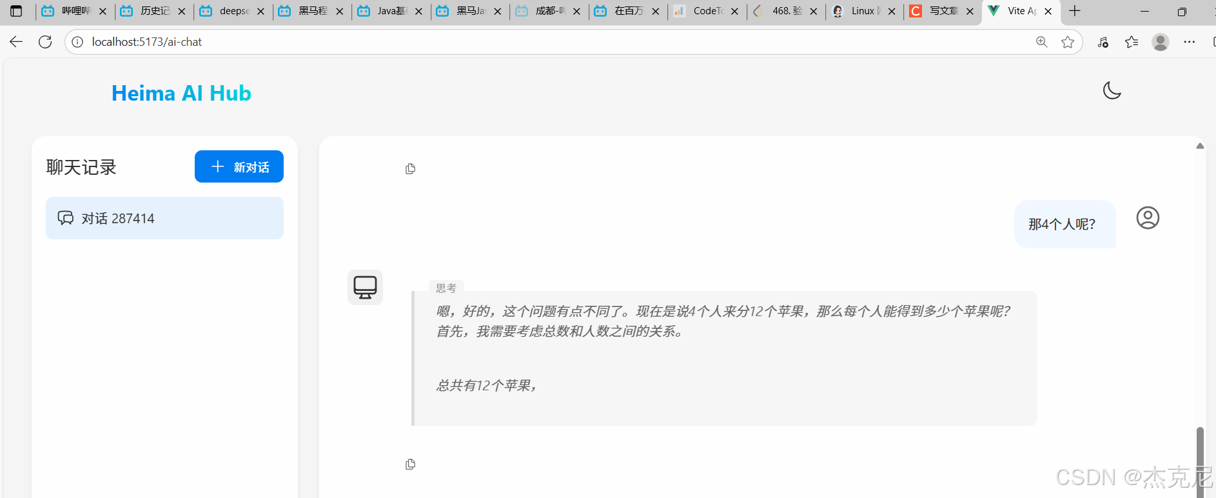The width and height of the screenshot is (1216, 498).
Task: Click the speech bubble icon beside 对话 287414
Action: [x=66, y=218]
